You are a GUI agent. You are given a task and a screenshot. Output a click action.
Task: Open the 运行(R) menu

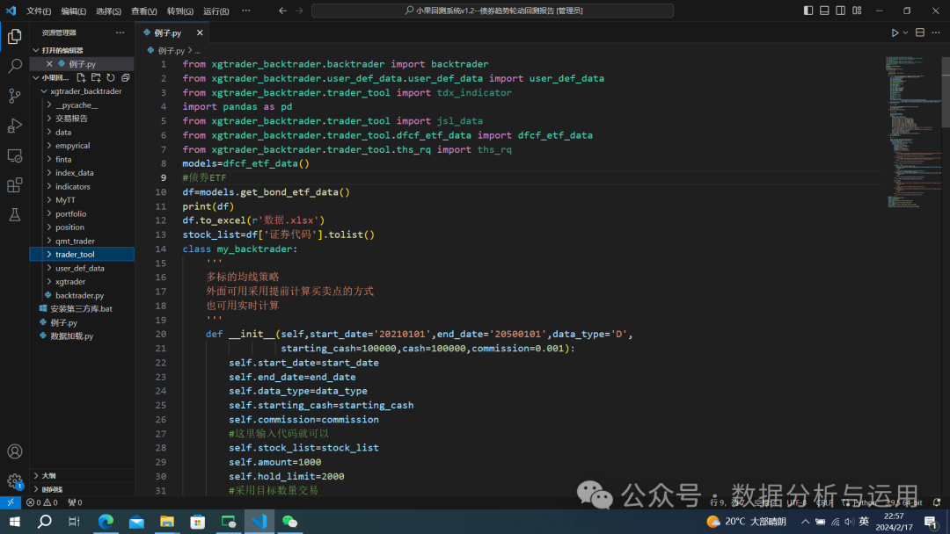point(216,11)
